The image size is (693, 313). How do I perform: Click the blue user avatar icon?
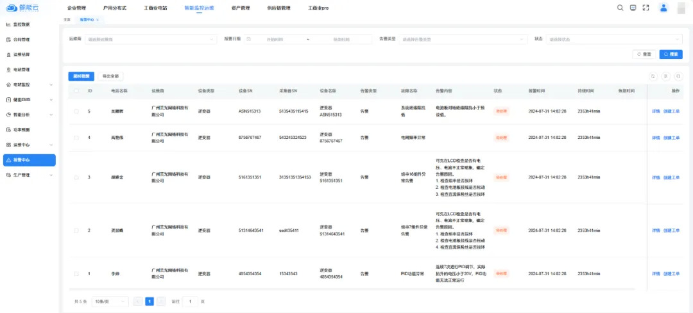tap(663, 8)
